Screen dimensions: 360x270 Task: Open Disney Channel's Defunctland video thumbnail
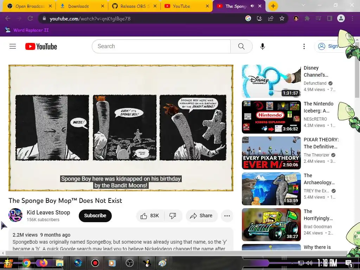pos(271,81)
